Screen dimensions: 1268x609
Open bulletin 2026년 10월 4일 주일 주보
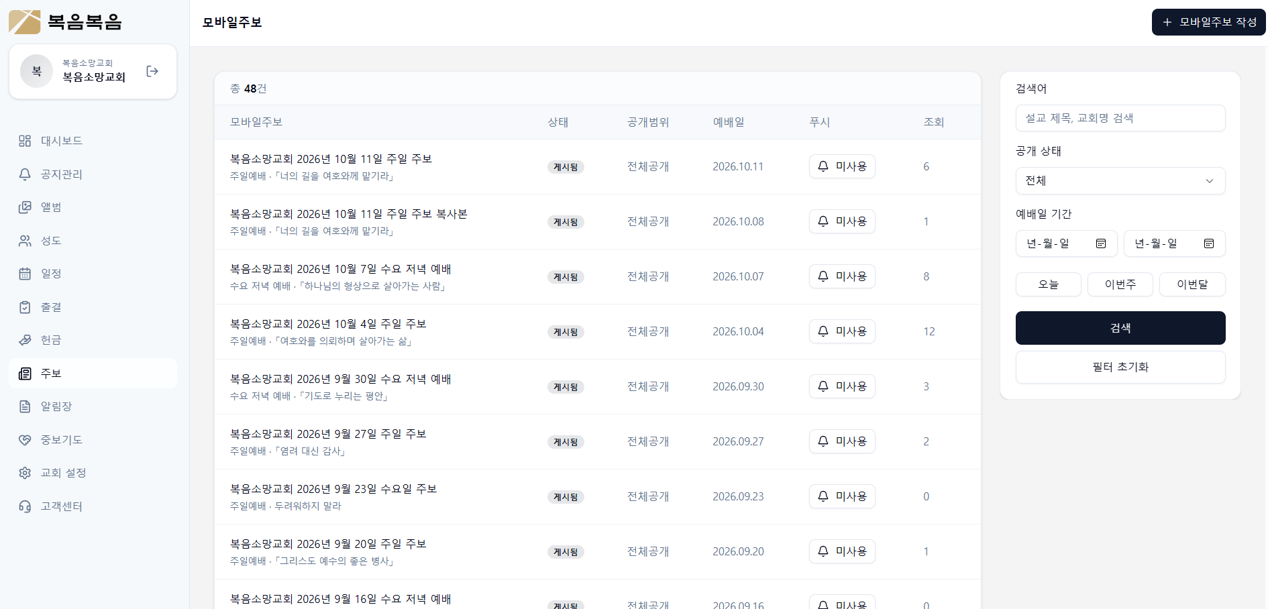coord(328,324)
